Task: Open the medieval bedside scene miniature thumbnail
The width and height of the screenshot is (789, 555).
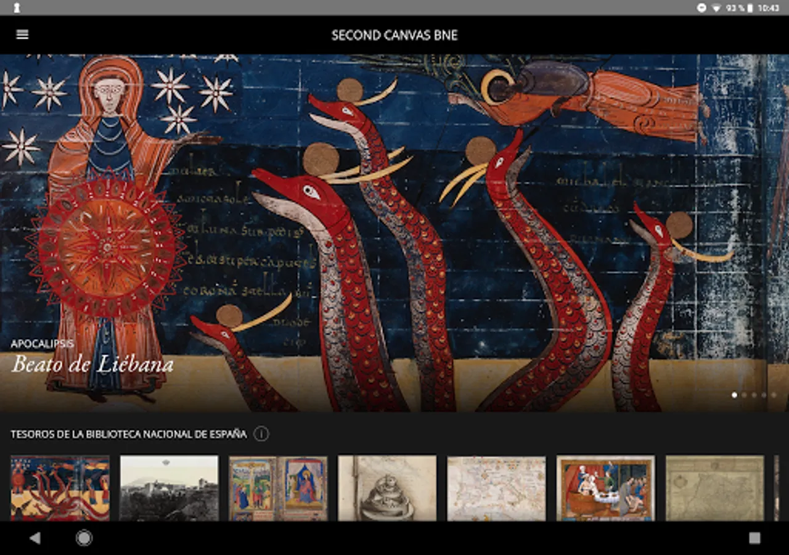Action: click(x=605, y=488)
